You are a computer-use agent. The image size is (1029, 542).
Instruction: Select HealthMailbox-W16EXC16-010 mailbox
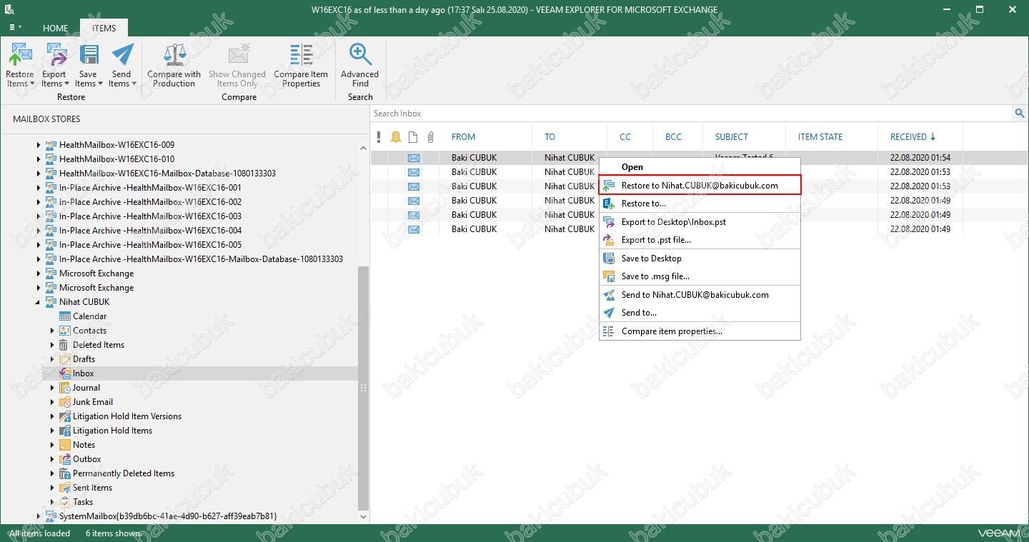tap(116, 159)
